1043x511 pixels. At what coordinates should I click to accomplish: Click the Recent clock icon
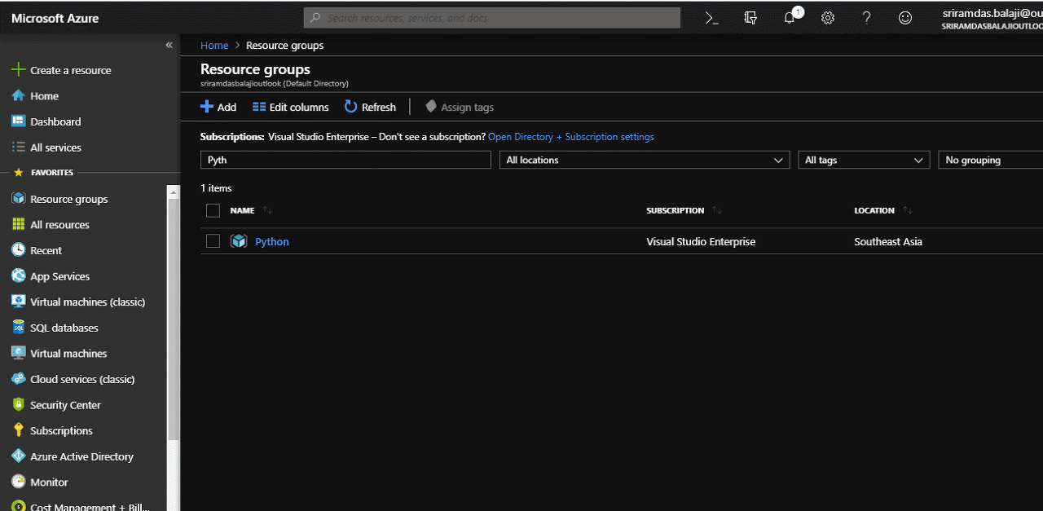click(18, 250)
